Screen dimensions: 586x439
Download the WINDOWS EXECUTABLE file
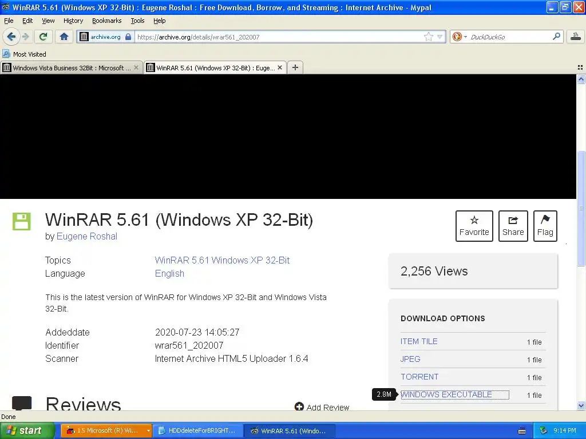pyautogui.click(x=446, y=394)
